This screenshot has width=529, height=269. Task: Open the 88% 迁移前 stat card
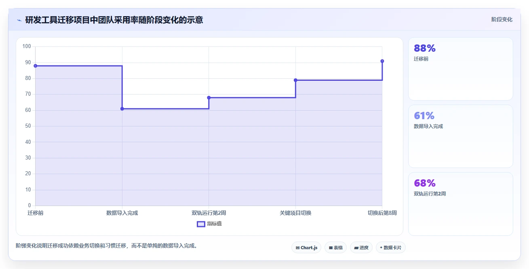tap(460, 69)
